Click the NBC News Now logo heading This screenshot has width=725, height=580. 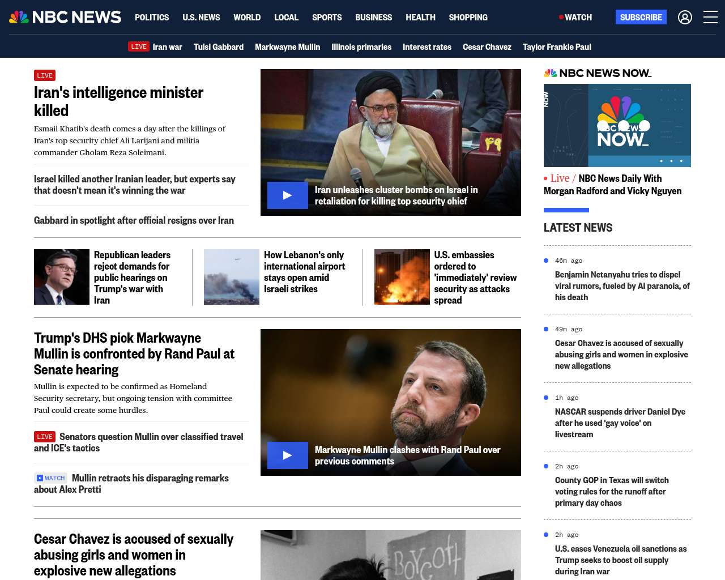tap(598, 73)
